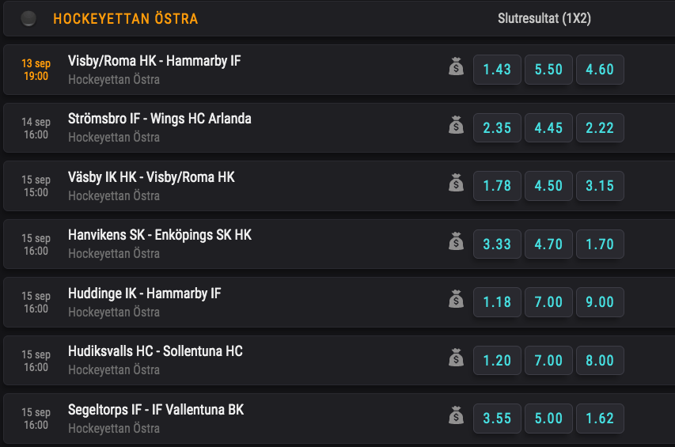Viewport: 675px width, 447px height.
Task: Select away odds 3.15 for Visby/Roma HK
Action: 600,186
